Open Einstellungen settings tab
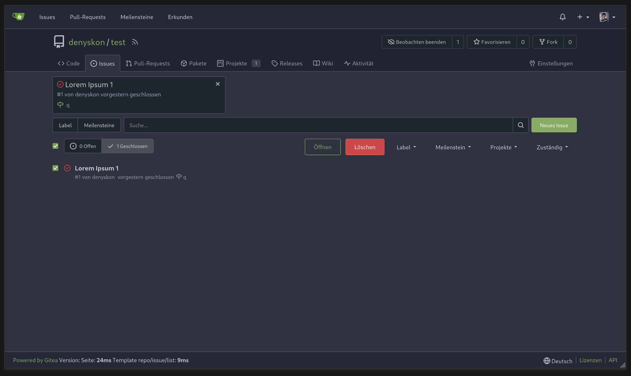Image resolution: width=631 pixels, height=376 pixels. 551,63
